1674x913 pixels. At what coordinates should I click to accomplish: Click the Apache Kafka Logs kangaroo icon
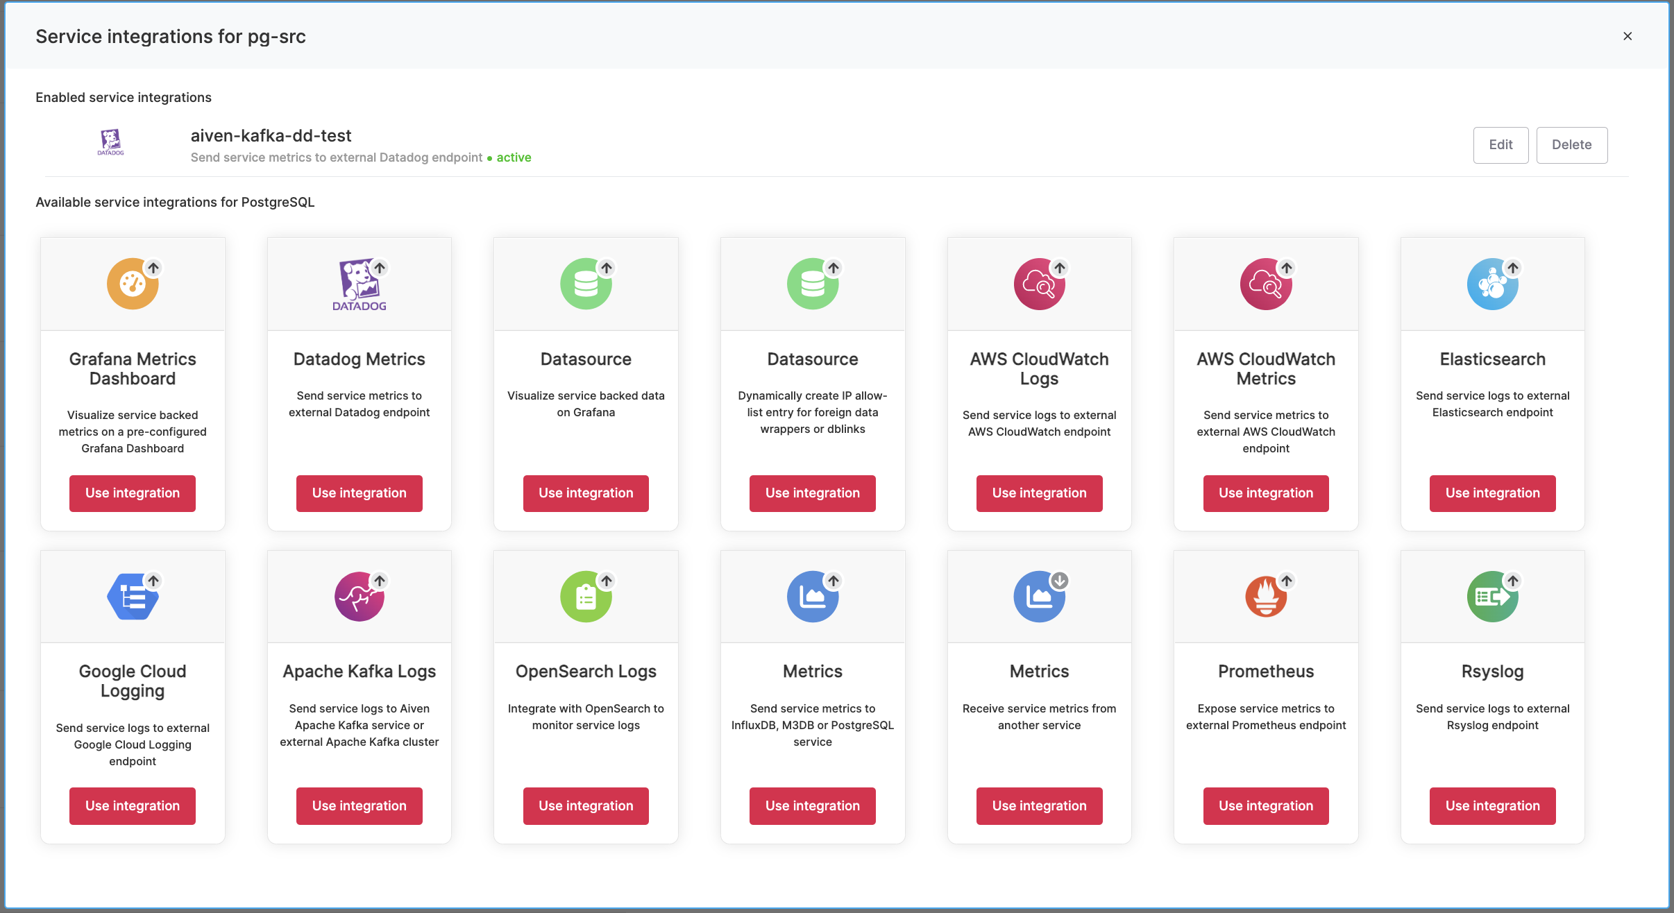pyautogui.click(x=360, y=597)
